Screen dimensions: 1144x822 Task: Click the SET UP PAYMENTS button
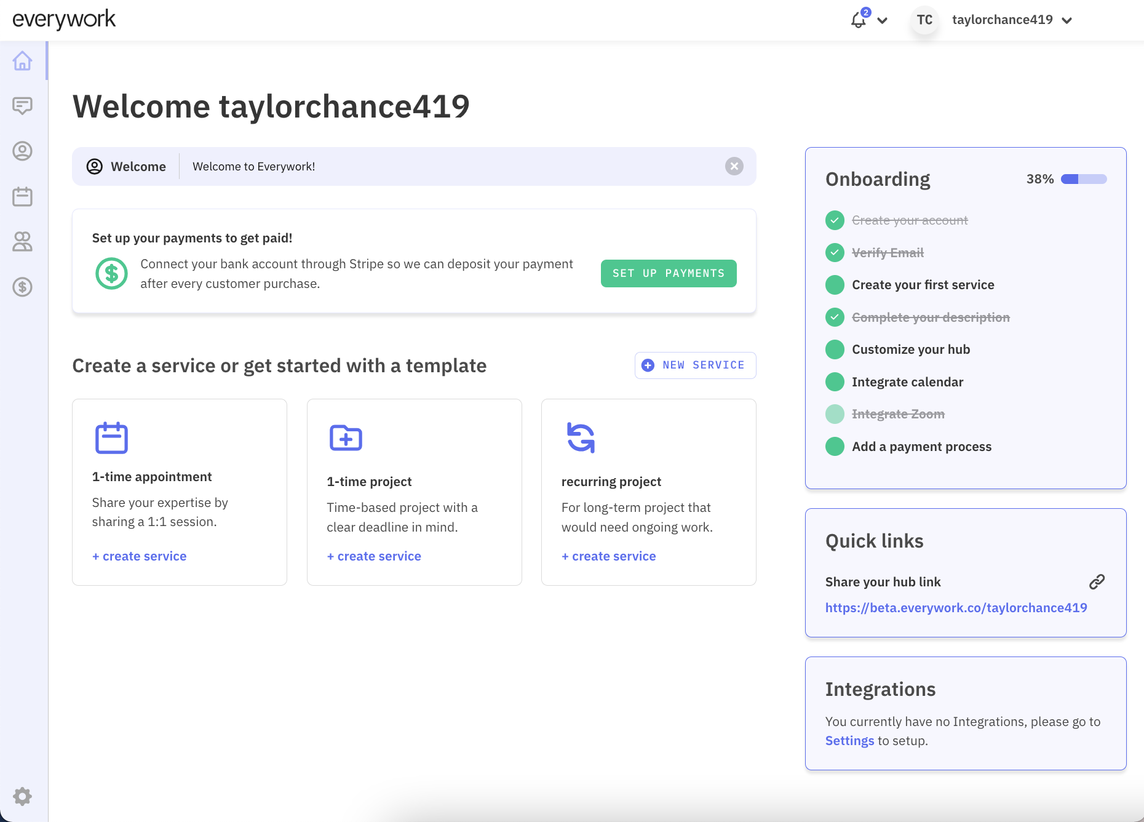[669, 273]
